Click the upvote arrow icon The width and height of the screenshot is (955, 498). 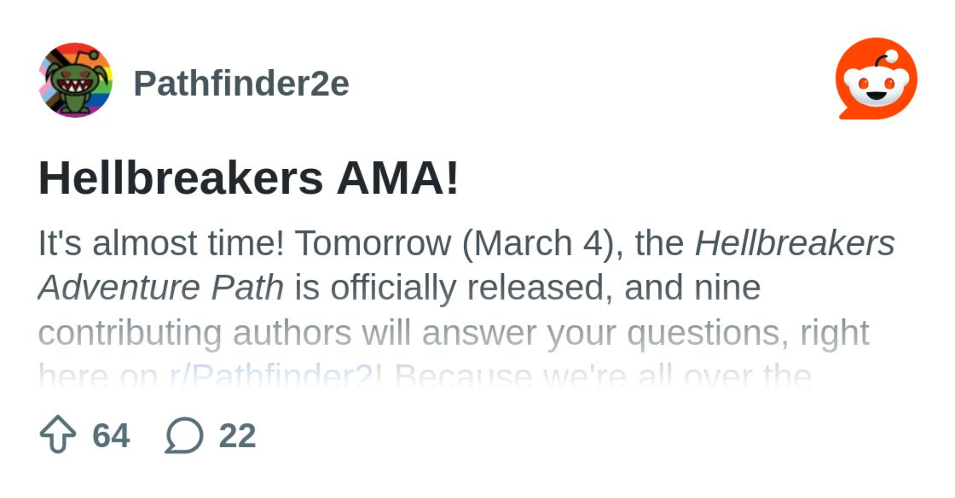click(58, 434)
